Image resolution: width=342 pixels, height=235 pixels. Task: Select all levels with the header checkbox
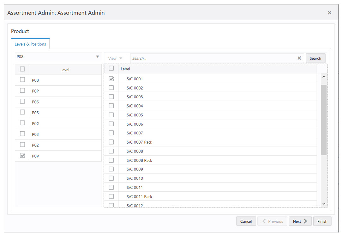coord(22,69)
